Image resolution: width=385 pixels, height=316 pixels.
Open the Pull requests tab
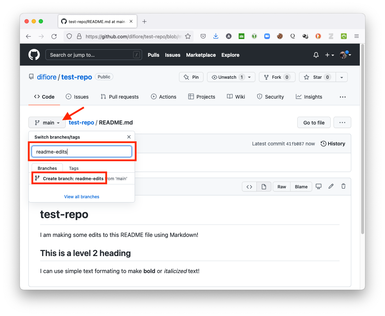pyautogui.click(x=120, y=97)
